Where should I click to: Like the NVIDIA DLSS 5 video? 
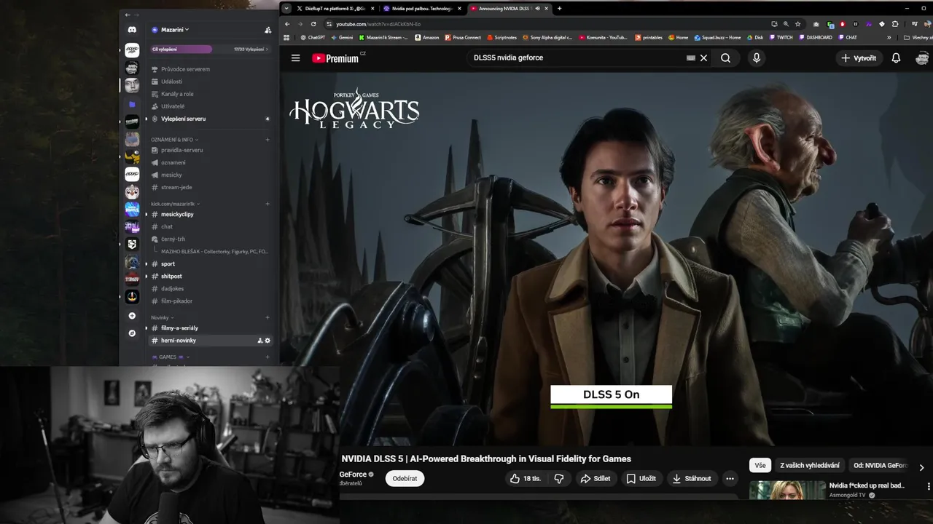[525, 478]
